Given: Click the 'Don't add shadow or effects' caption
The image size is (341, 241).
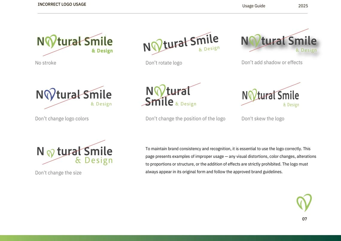Looking at the screenshot, I should (272, 62).
